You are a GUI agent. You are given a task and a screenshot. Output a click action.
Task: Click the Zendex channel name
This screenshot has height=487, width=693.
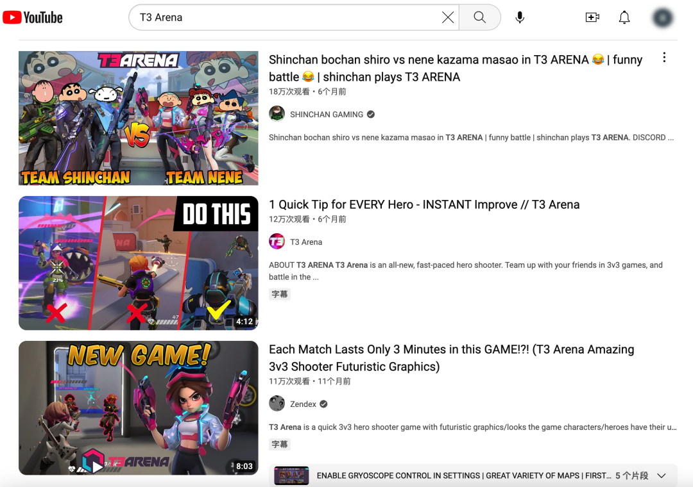click(x=303, y=404)
